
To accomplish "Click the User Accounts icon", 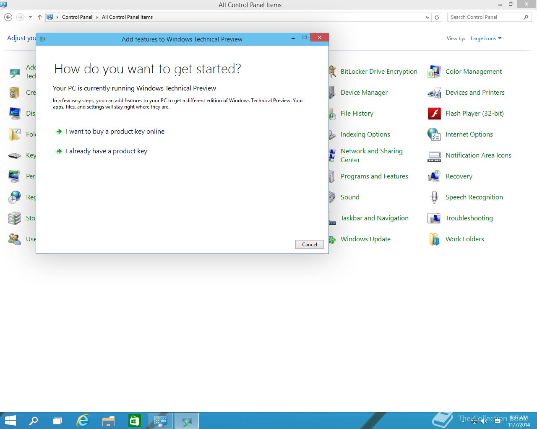I will 15,239.
